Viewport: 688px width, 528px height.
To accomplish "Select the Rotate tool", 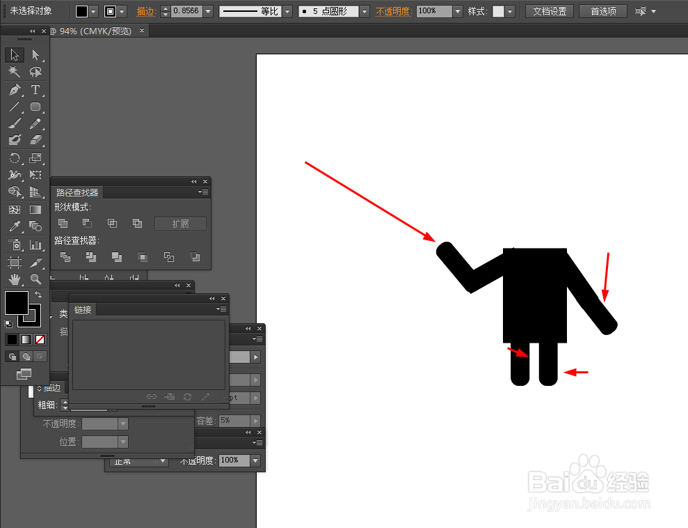I will click(15, 158).
